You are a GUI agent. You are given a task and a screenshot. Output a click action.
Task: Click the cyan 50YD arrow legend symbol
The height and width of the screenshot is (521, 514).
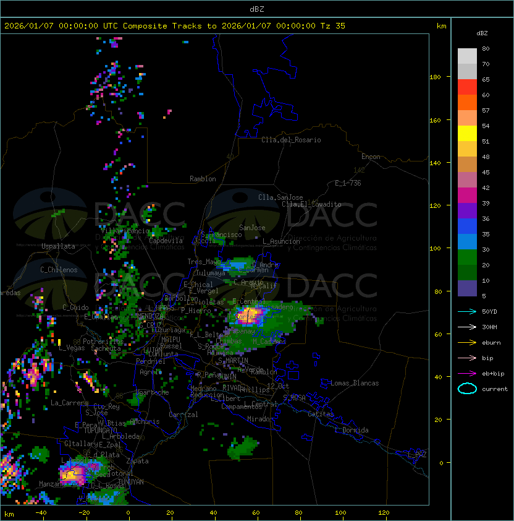point(467,311)
